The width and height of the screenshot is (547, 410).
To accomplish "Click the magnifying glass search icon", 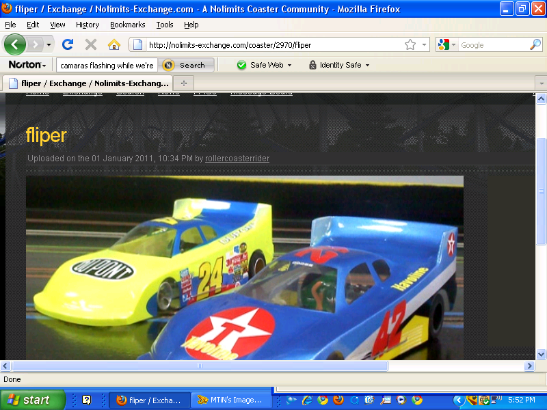I will 535,44.
